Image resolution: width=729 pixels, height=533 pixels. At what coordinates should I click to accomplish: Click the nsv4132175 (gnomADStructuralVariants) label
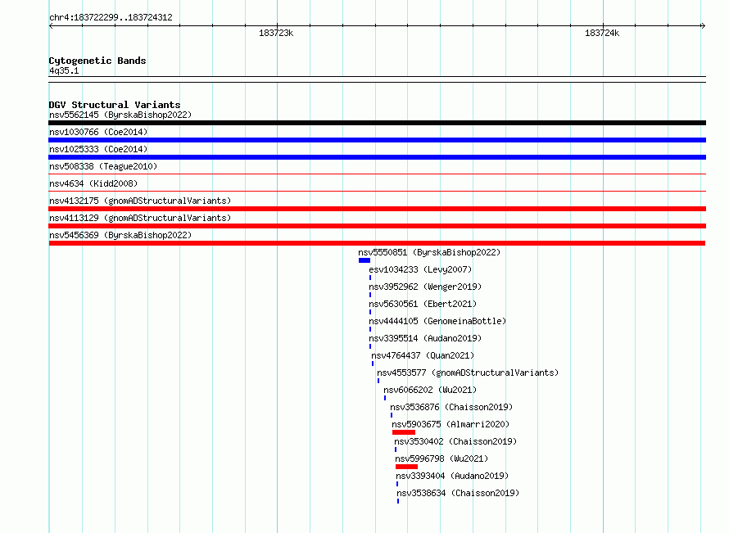click(x=140, y=201)
